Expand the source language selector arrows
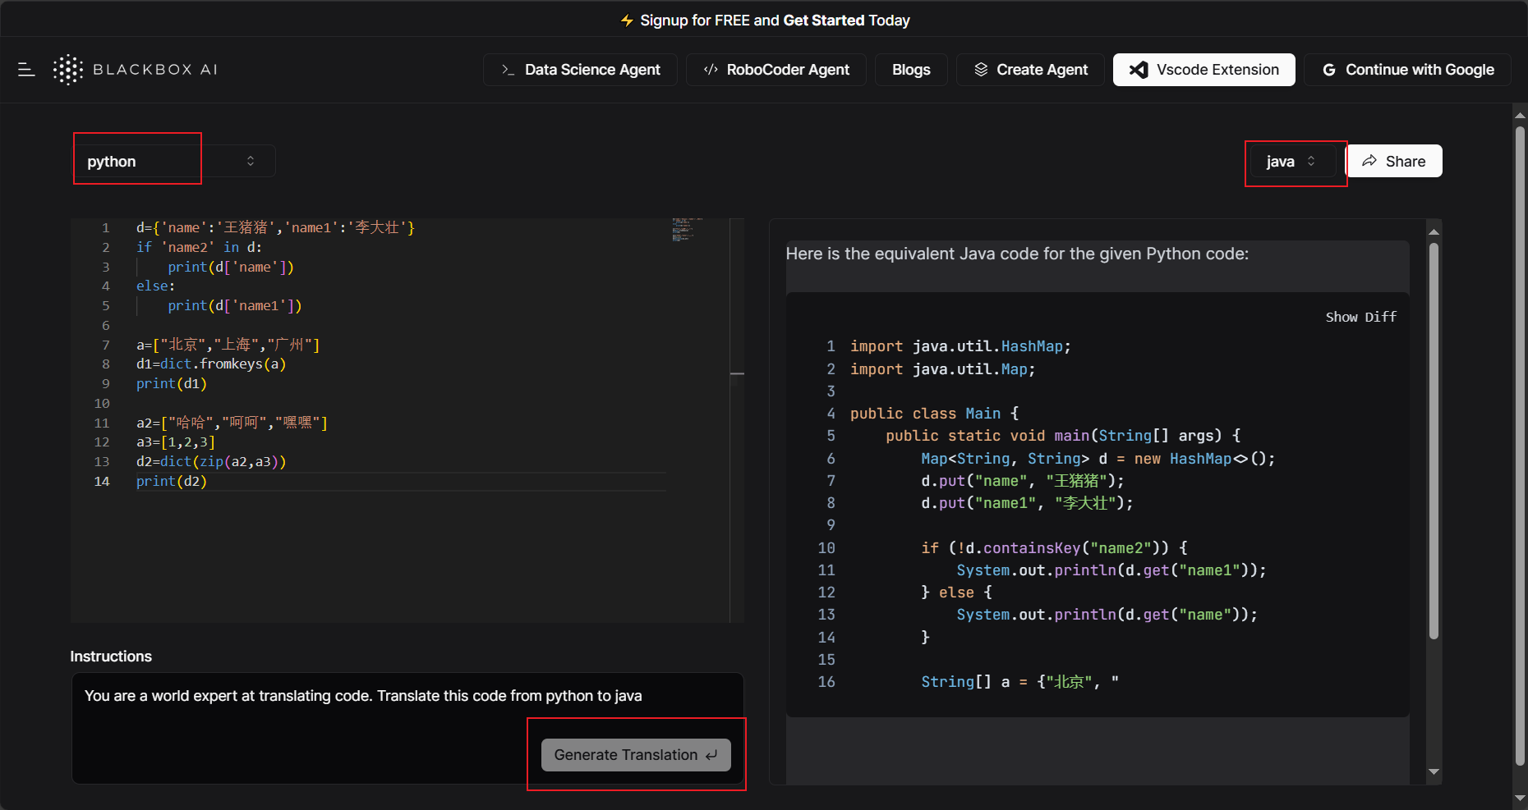The width and height of the screenshot is (1528, 810). tap(251, 161)
